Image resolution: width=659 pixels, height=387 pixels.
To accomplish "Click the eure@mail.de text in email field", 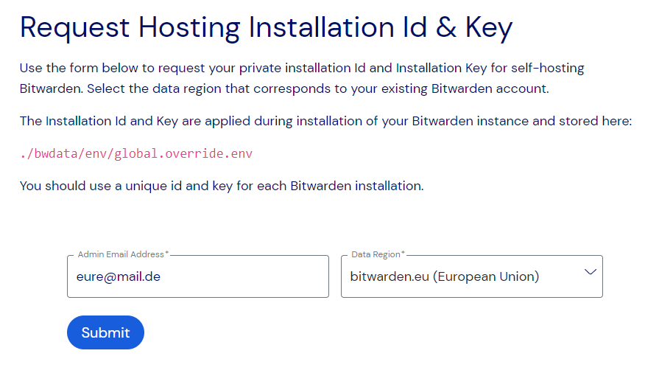I will (119, 277).
